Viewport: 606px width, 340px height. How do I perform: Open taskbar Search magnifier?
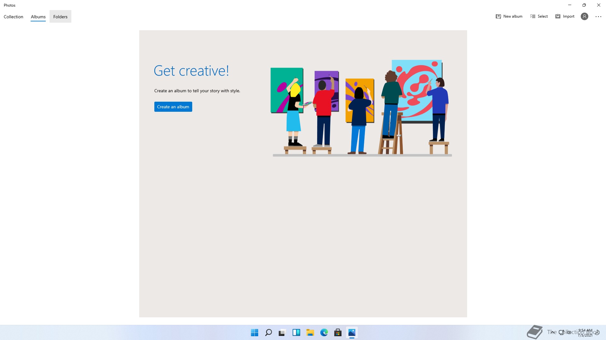pyautogui.click(x=268, y=332)
